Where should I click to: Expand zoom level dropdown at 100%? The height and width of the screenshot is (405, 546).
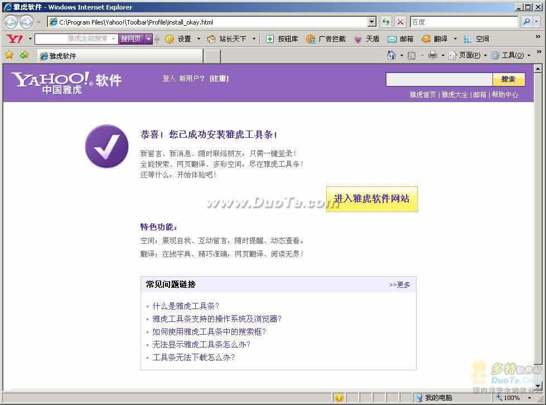pos(529,398)
